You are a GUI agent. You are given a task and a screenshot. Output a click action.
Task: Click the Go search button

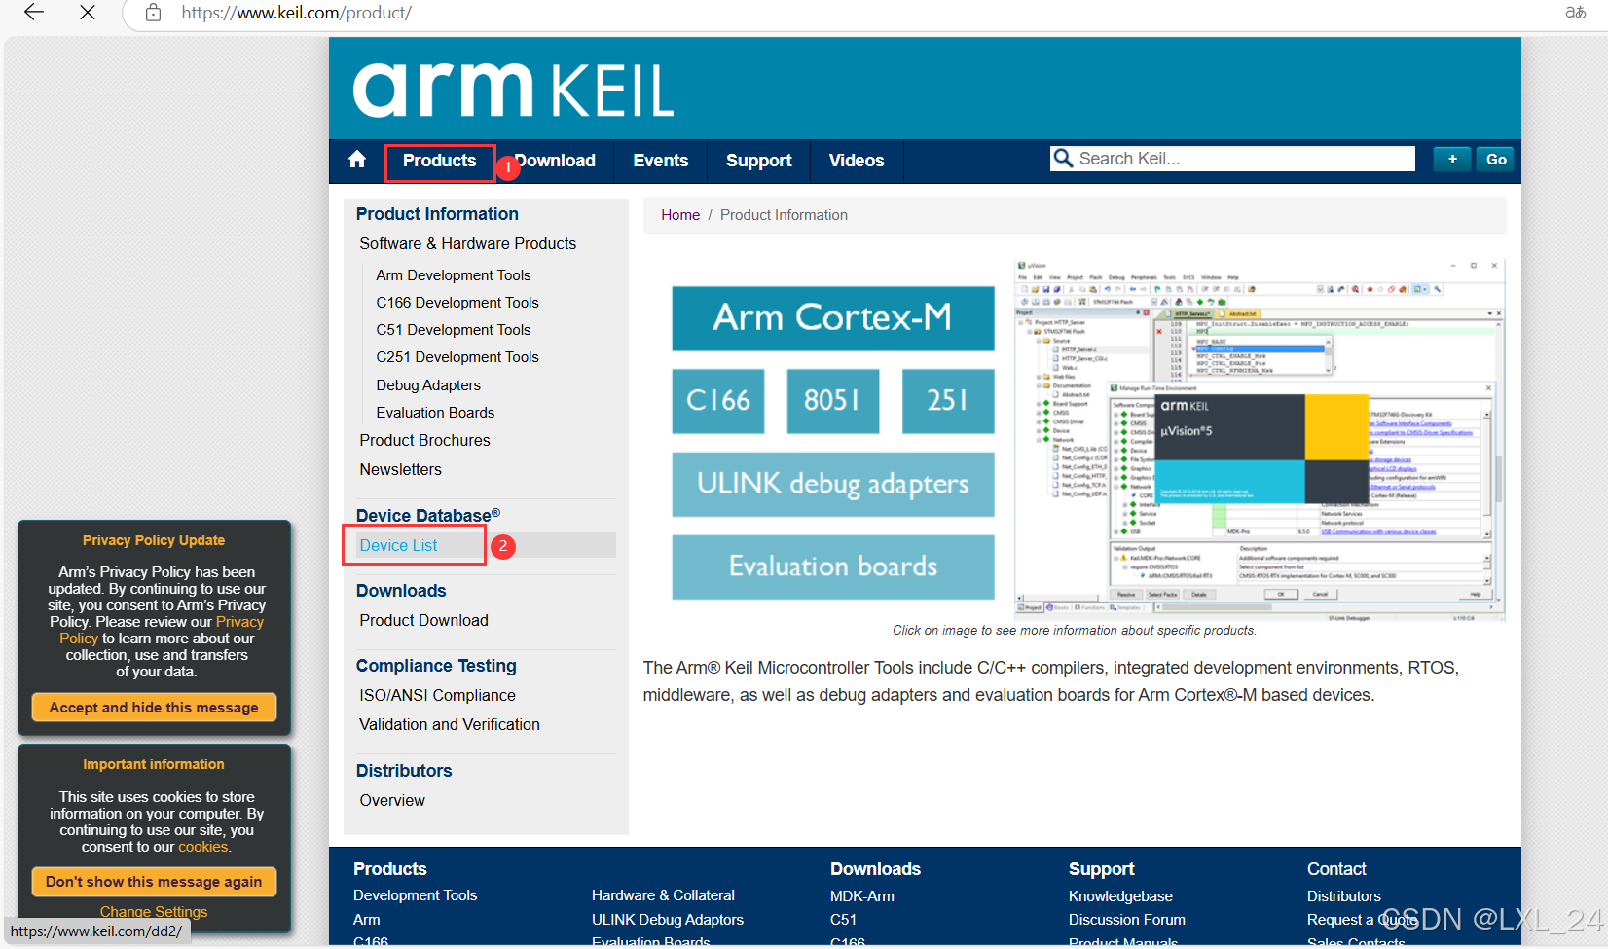point(1496,160)
